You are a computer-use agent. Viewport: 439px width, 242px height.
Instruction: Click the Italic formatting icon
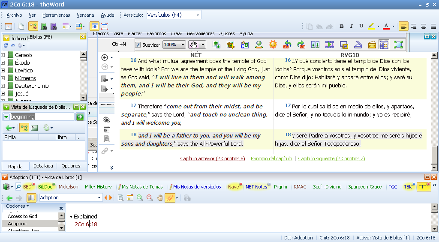click(352, 26)
